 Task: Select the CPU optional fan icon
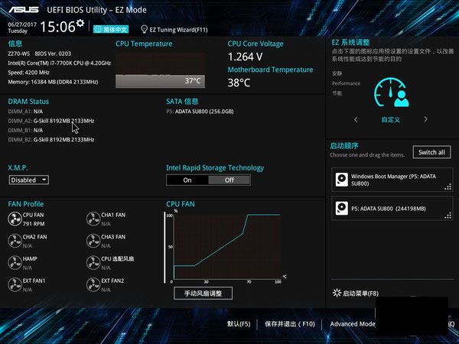pyautogui.click(x=93, y=263)
